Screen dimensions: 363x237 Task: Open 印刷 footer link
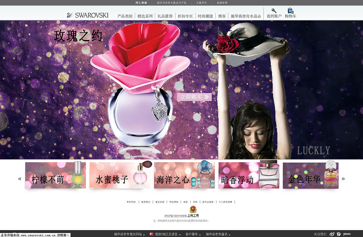click(195, 202)
